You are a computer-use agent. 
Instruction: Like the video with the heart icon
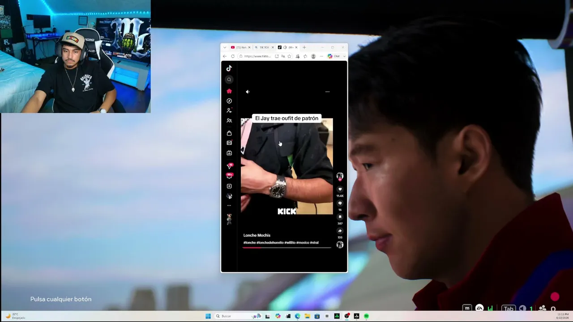click(340, 189)
